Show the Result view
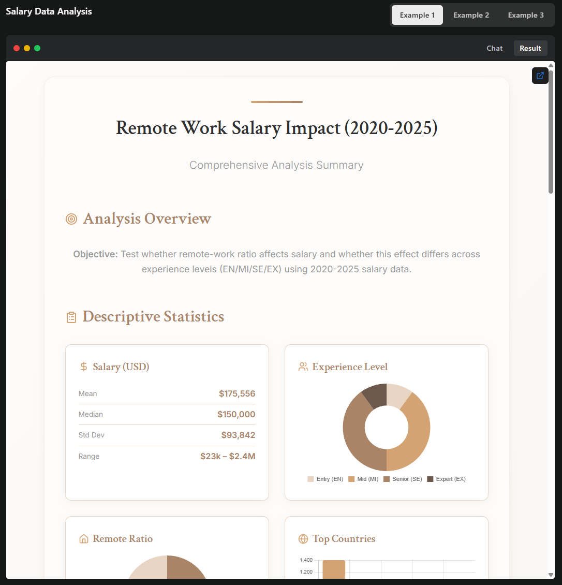 tap(530, 48)
